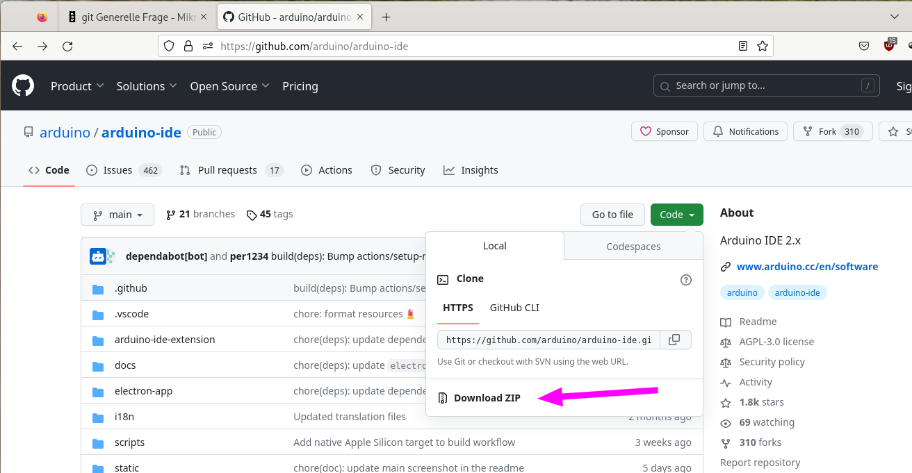This screenshot has width=912, height=473.
Task: Open the Open Source menu dropdown
Action: [x=229, y=86]
